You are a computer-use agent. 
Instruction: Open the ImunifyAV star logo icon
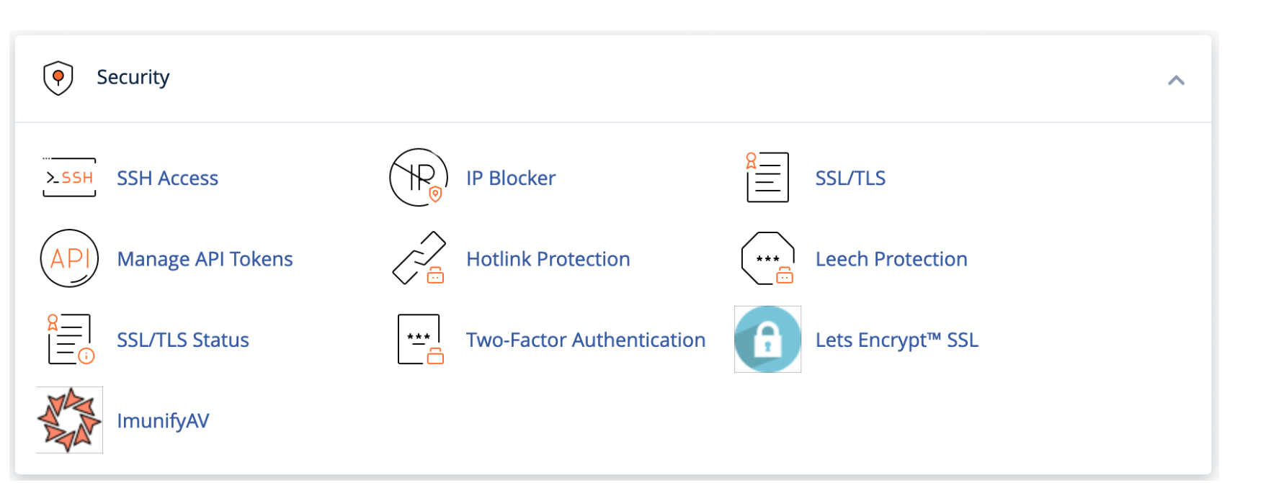(x=69, y=420)
